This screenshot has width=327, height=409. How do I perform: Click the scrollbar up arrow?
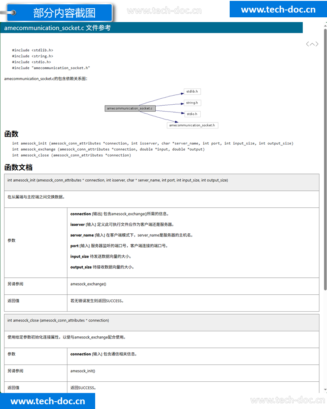point(325,26)
